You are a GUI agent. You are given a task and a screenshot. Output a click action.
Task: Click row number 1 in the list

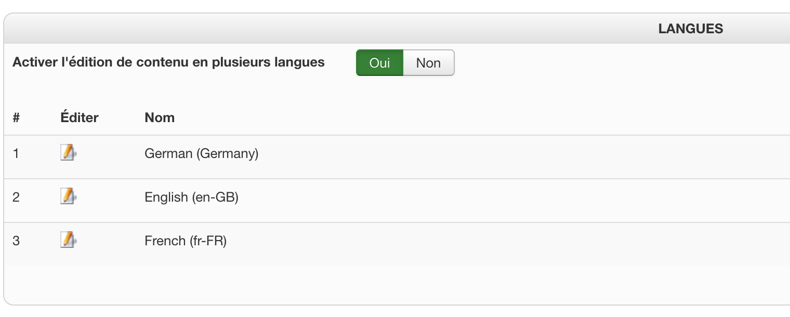point(16,154)
